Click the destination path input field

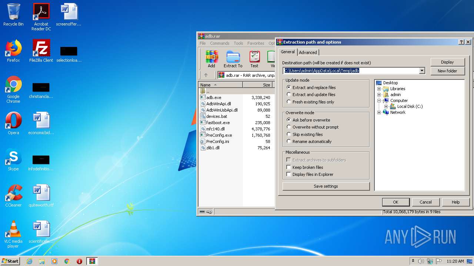pos(351,71)
